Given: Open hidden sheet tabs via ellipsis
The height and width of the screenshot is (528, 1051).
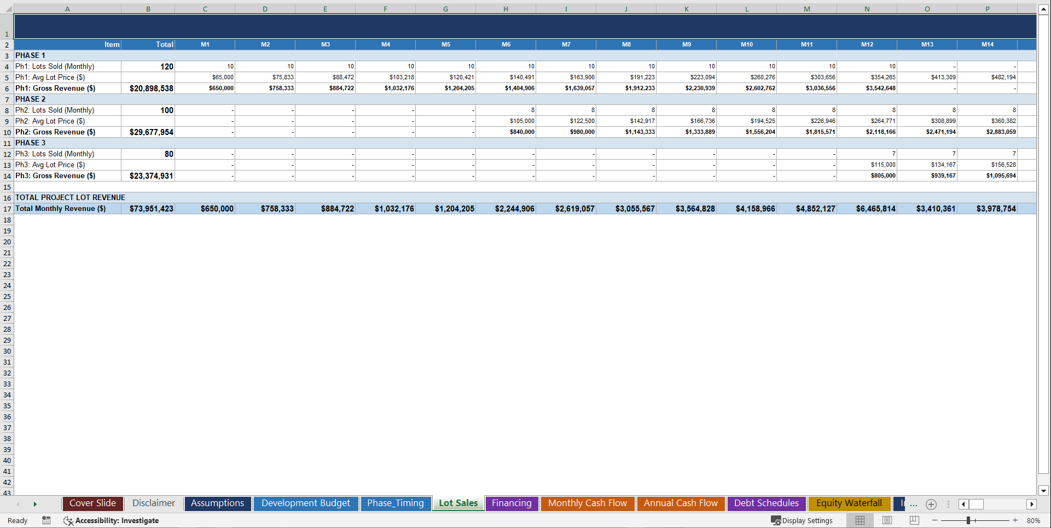Looking at the screenshot, I should (913, 505).
